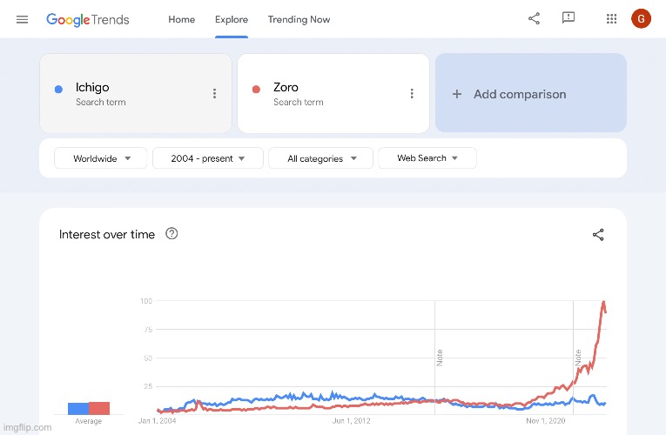Share the Interest over time chart
The width and height of the screenshot is (666, 435).
[x=598, y=235]
